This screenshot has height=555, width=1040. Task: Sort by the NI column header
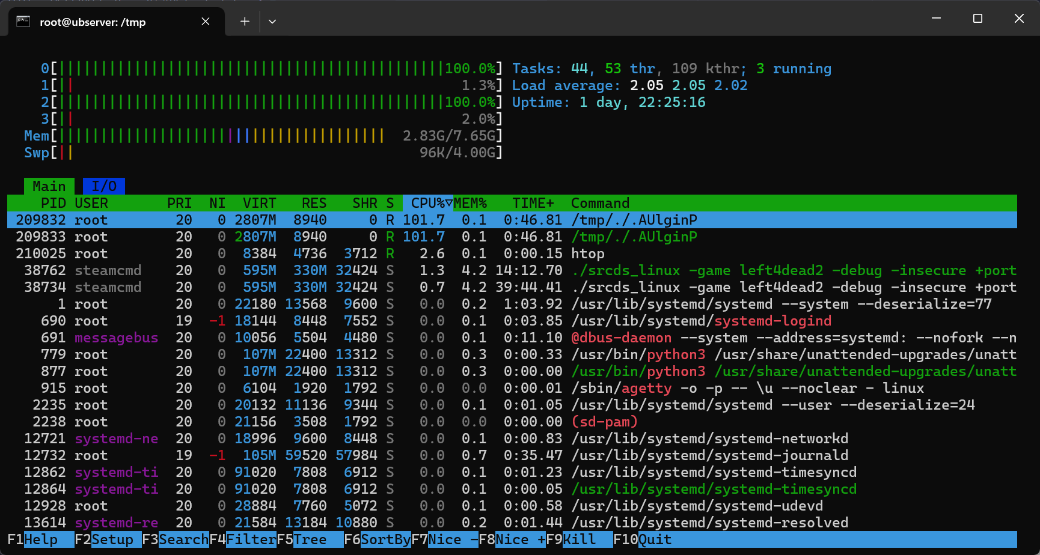(x=218, y=203)
